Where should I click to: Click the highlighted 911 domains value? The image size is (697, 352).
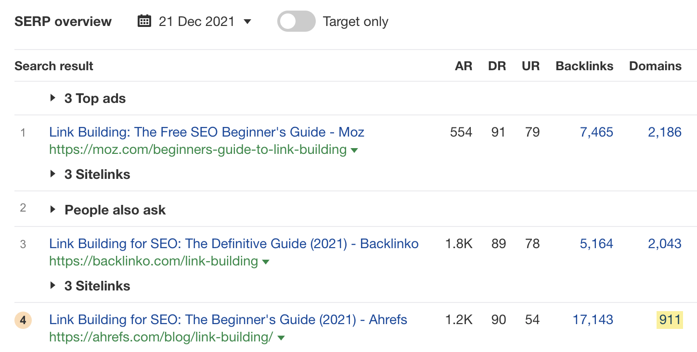670,320
